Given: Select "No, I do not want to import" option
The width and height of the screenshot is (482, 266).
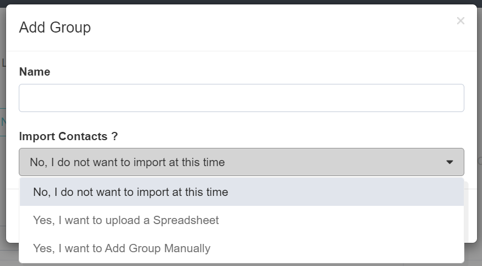Looking at the screenshot, I should click(130, 192).
